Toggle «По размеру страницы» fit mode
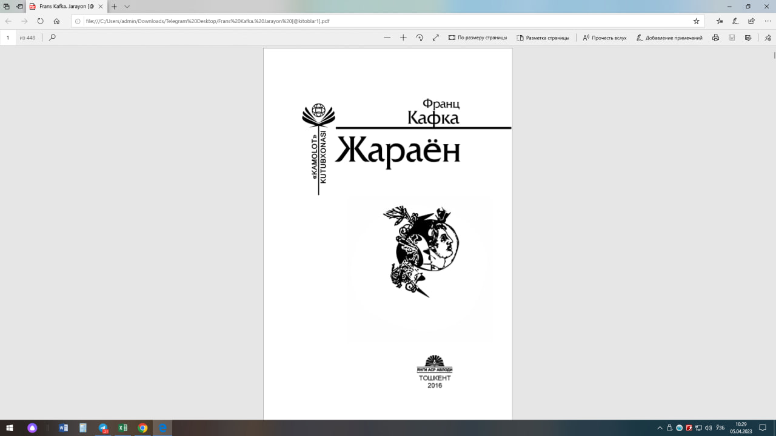 pyautogui.click(x=479, y=37)
